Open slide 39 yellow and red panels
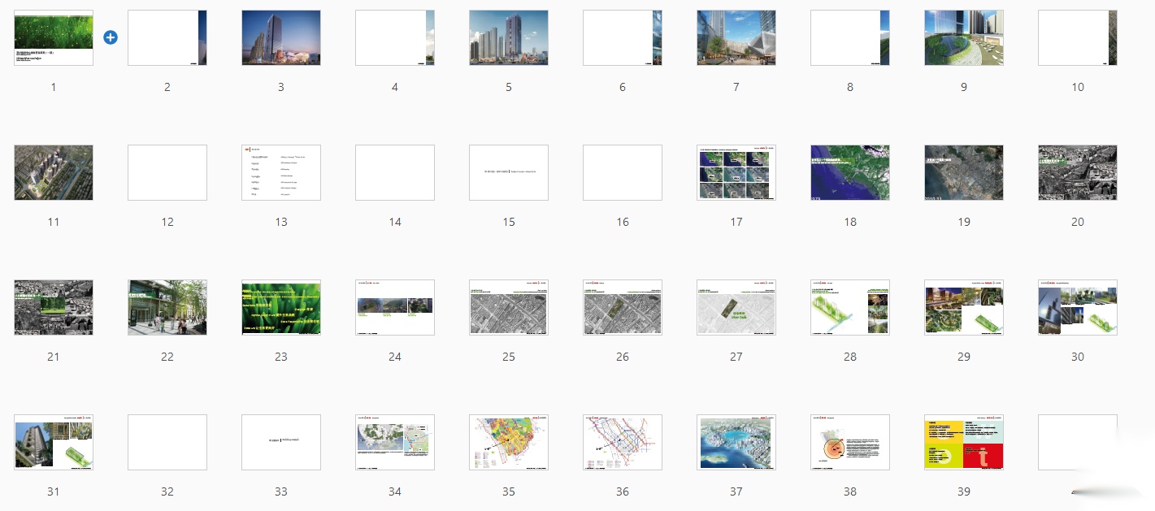 [964, 442]
